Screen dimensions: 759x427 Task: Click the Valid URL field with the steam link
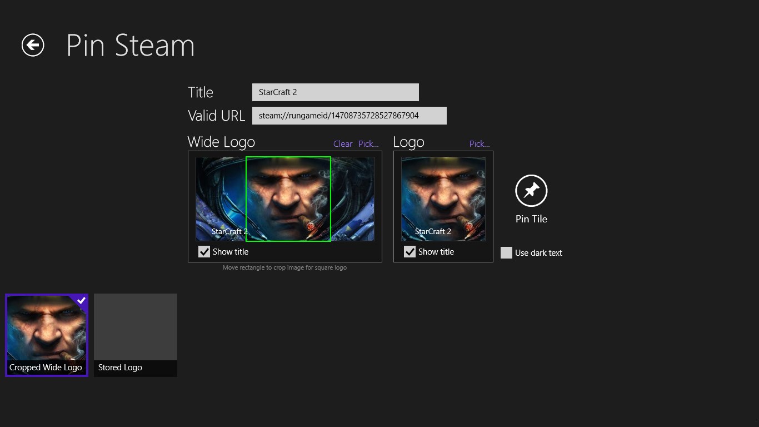pyautogui.click(x=349, y=115)
